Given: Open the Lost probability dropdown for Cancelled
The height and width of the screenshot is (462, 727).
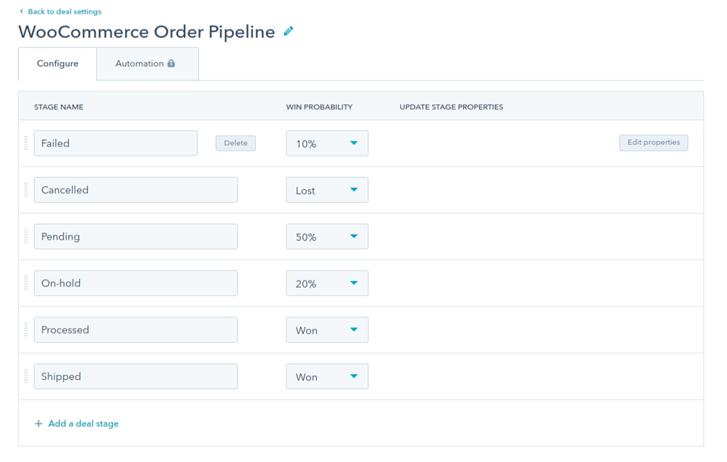Looking at the screenshot, I should pyautogui.click(x=327, y=190).
